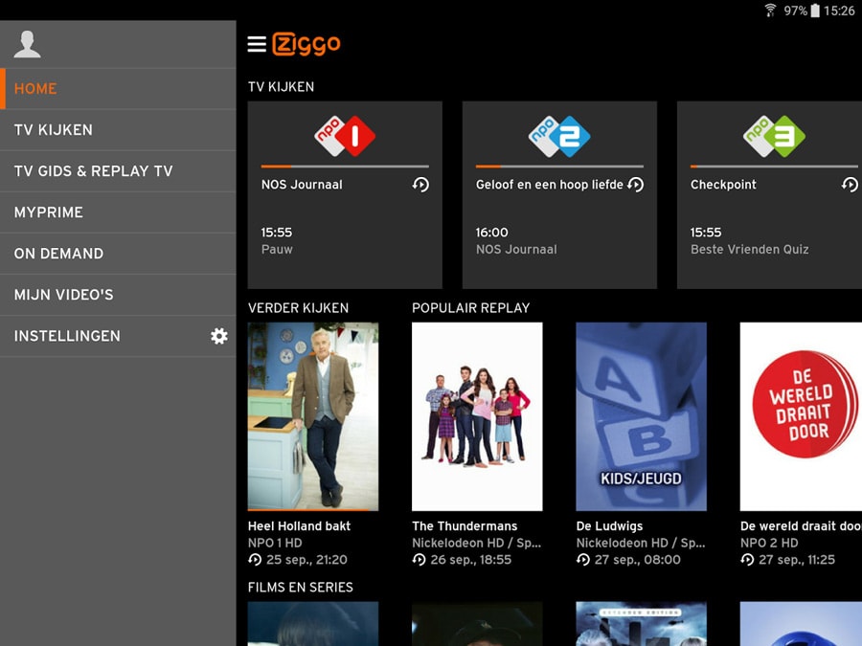The image size is (862, 646).
Task: Open INSTELLINGEN menu item
Action: [x=118, y=336]
